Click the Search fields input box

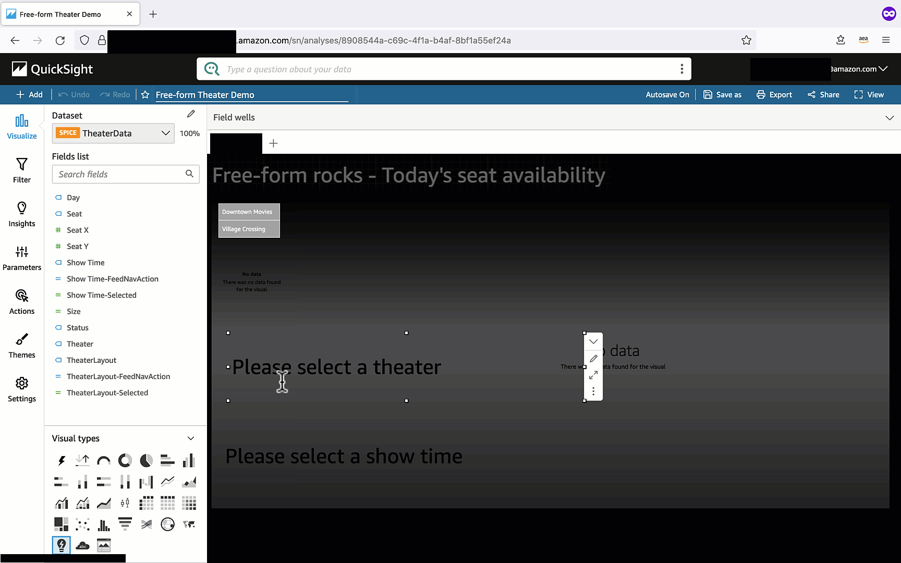126,174
